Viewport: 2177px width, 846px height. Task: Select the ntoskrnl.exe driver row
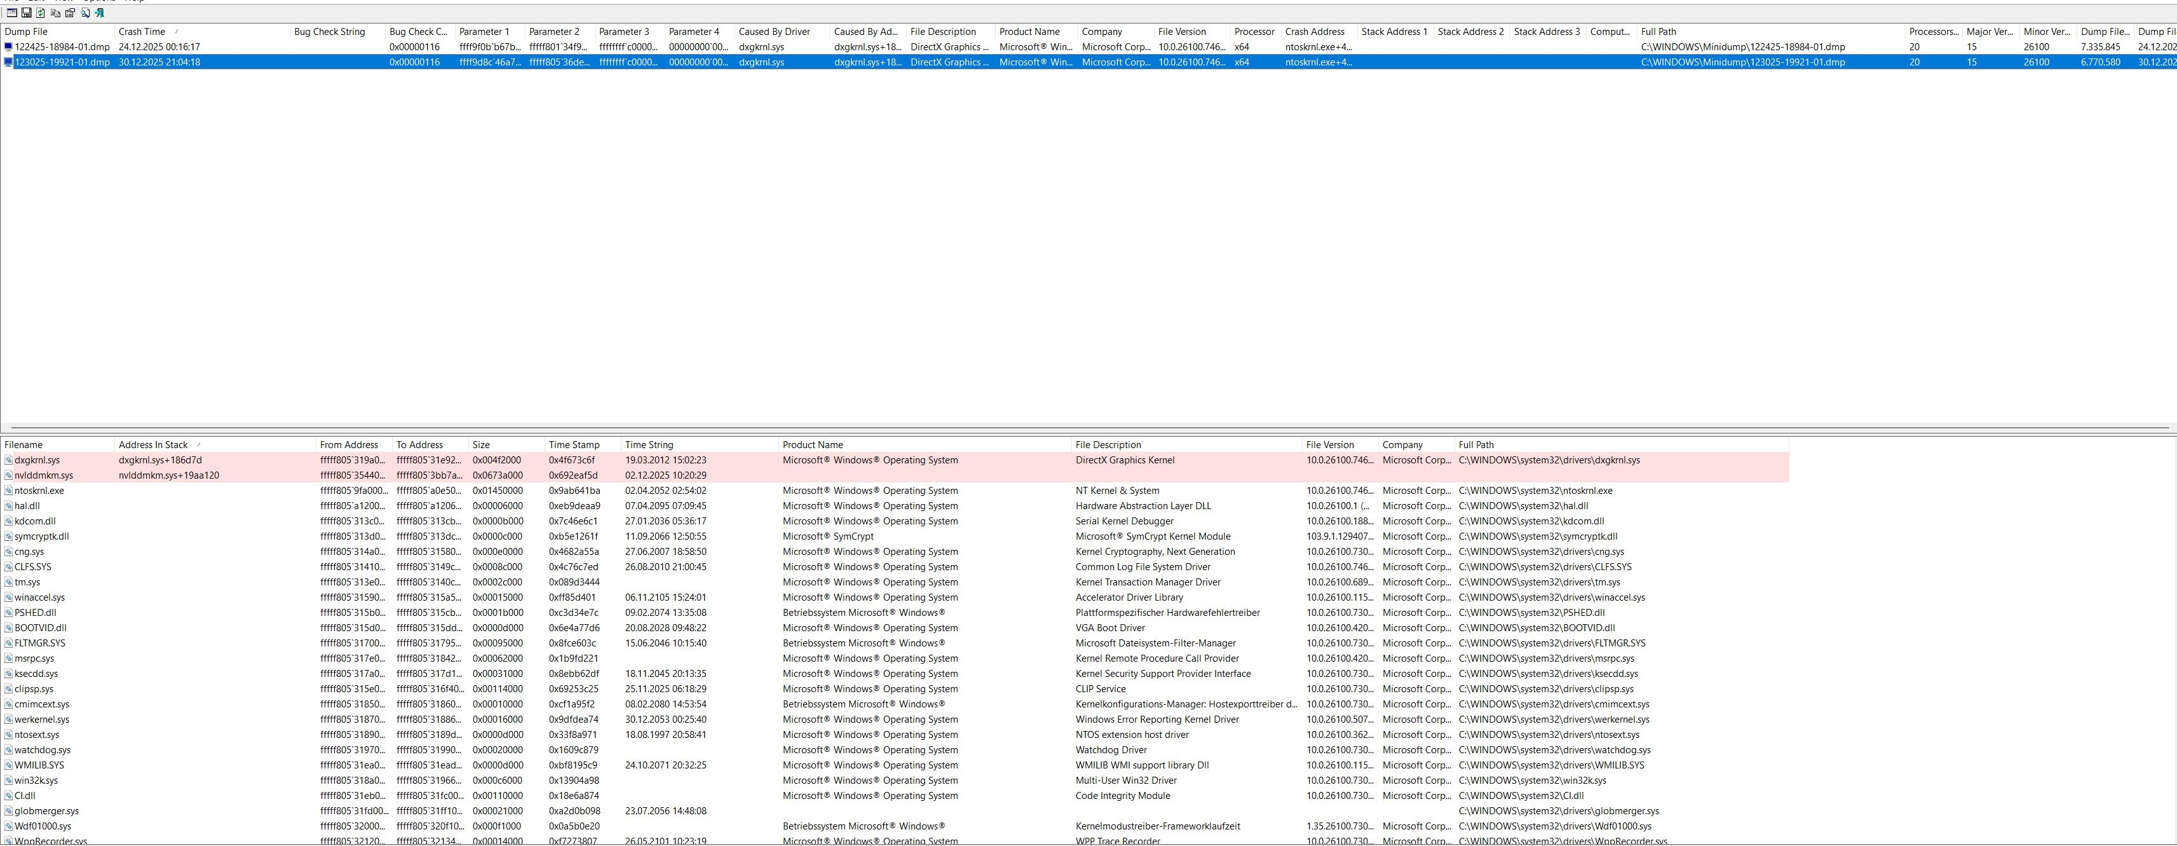pos(39,491)
